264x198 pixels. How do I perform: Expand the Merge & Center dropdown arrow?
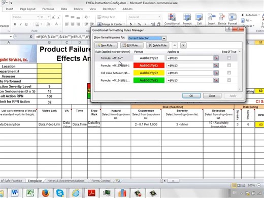(x=124, y=24)
